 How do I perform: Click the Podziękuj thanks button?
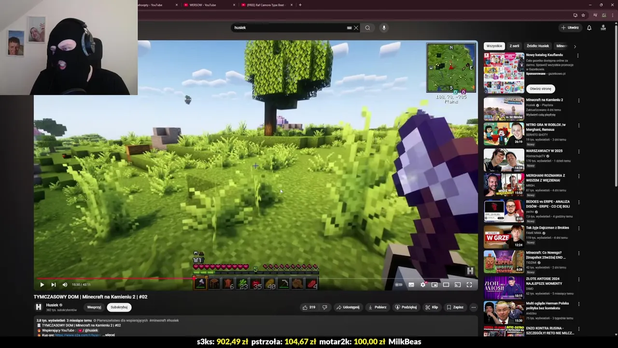click(x=406, y=307)
